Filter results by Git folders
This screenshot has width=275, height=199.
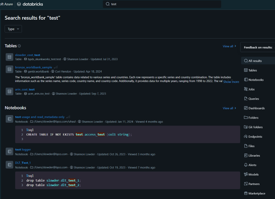point(253,127)
